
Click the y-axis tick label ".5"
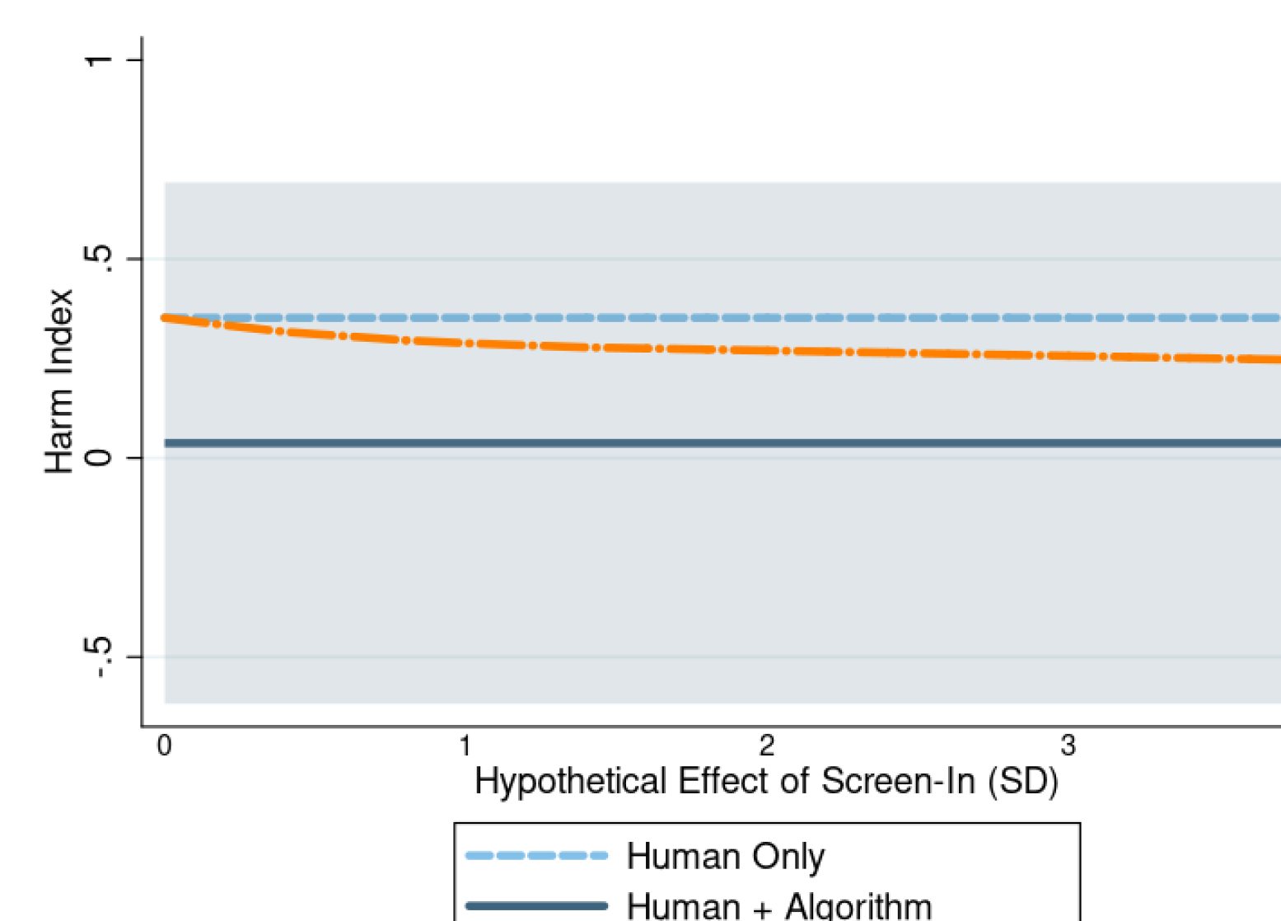[99, 258]
